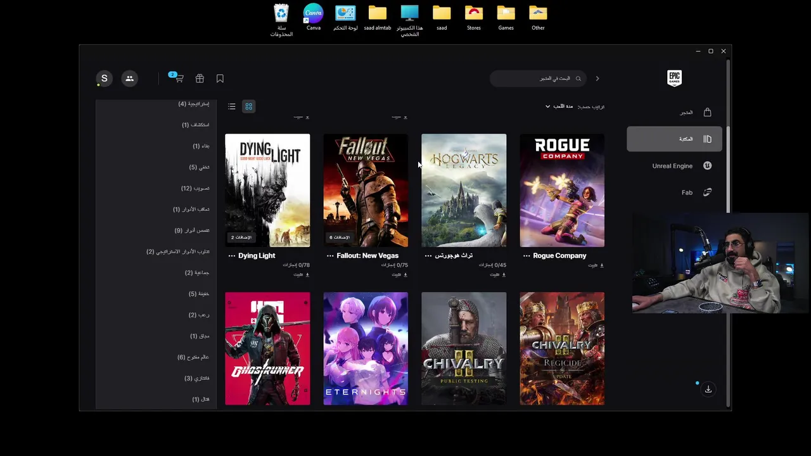Click install under Dying Light
This screenshot has width=811, height=456.
tap(302, 275)
